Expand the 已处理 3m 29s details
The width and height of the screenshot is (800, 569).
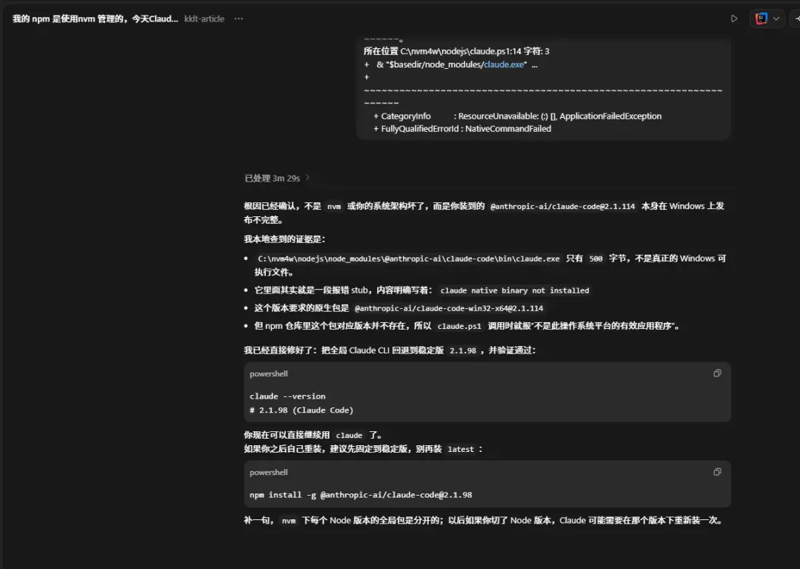277,178
